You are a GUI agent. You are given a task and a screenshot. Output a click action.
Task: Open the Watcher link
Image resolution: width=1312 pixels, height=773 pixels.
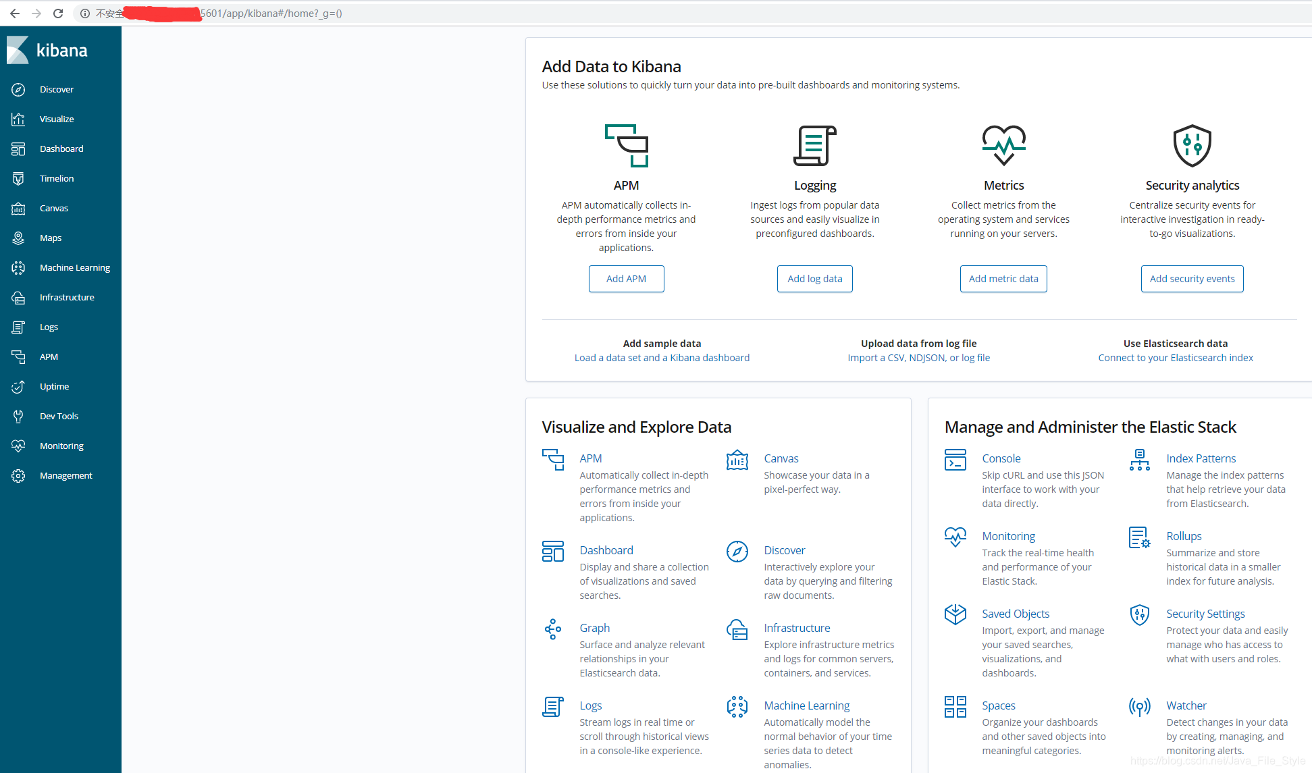(x=1186, y=705)
